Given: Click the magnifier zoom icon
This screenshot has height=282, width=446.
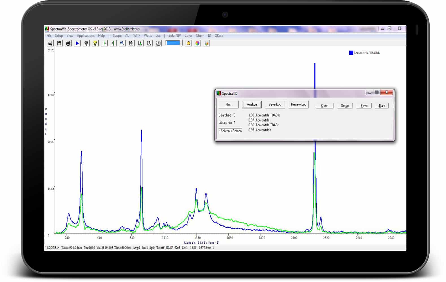Looking at the screenshot, I should [x=122, y=43].
